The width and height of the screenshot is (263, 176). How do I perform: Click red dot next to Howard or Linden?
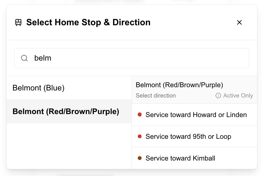point(140,115)
